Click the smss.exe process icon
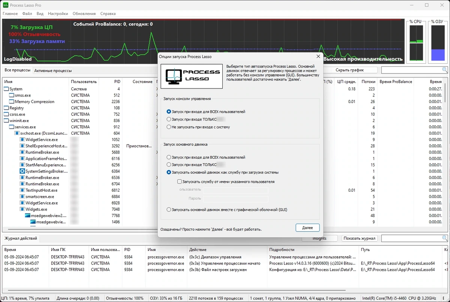Screen dimensions: 450x302 pos(12,95)
